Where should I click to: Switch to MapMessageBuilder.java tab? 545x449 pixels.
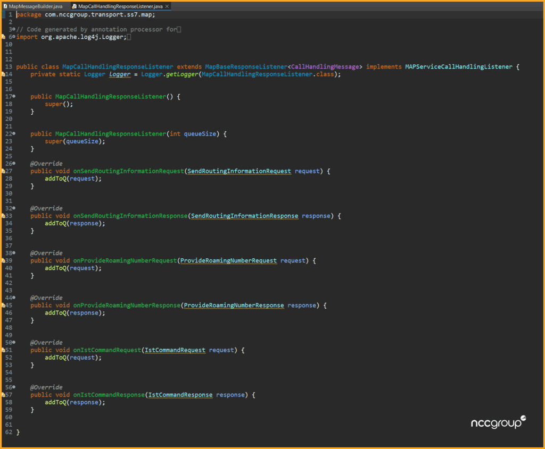tap(35, 6)
